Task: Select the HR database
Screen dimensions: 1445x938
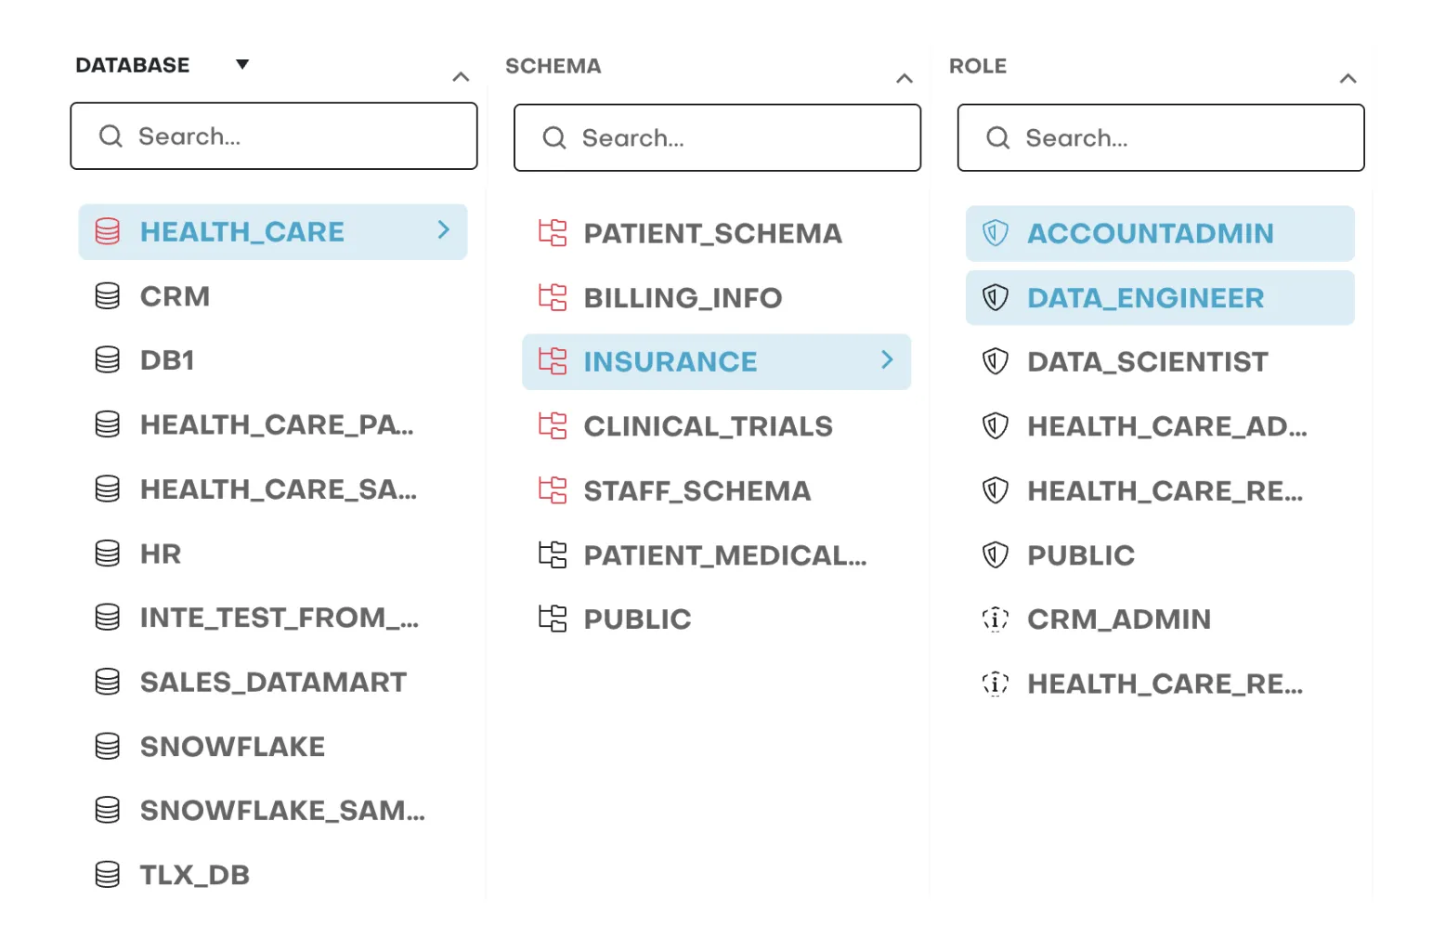Action: point(161,554)
